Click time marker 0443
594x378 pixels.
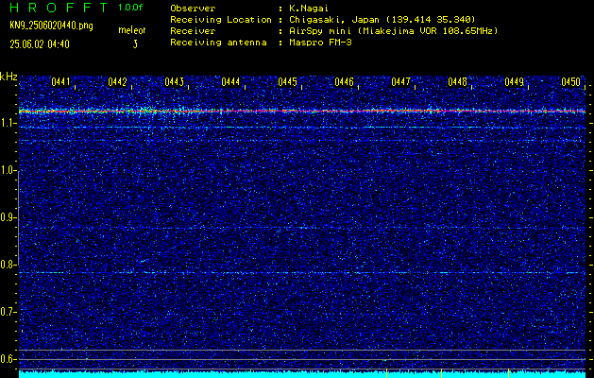pyautogui.click(x=175, y=82)
